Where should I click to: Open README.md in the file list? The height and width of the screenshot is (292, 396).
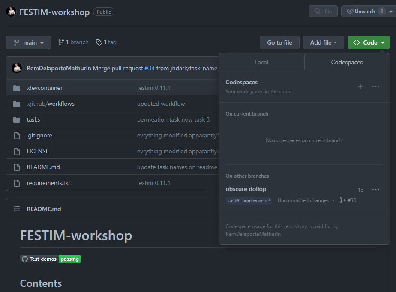click(43, 167)
